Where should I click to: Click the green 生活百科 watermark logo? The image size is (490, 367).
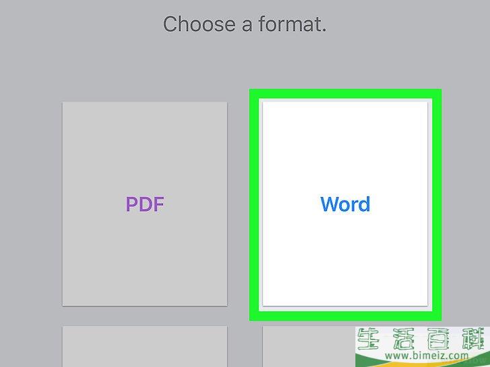click(x=423, y=339)
